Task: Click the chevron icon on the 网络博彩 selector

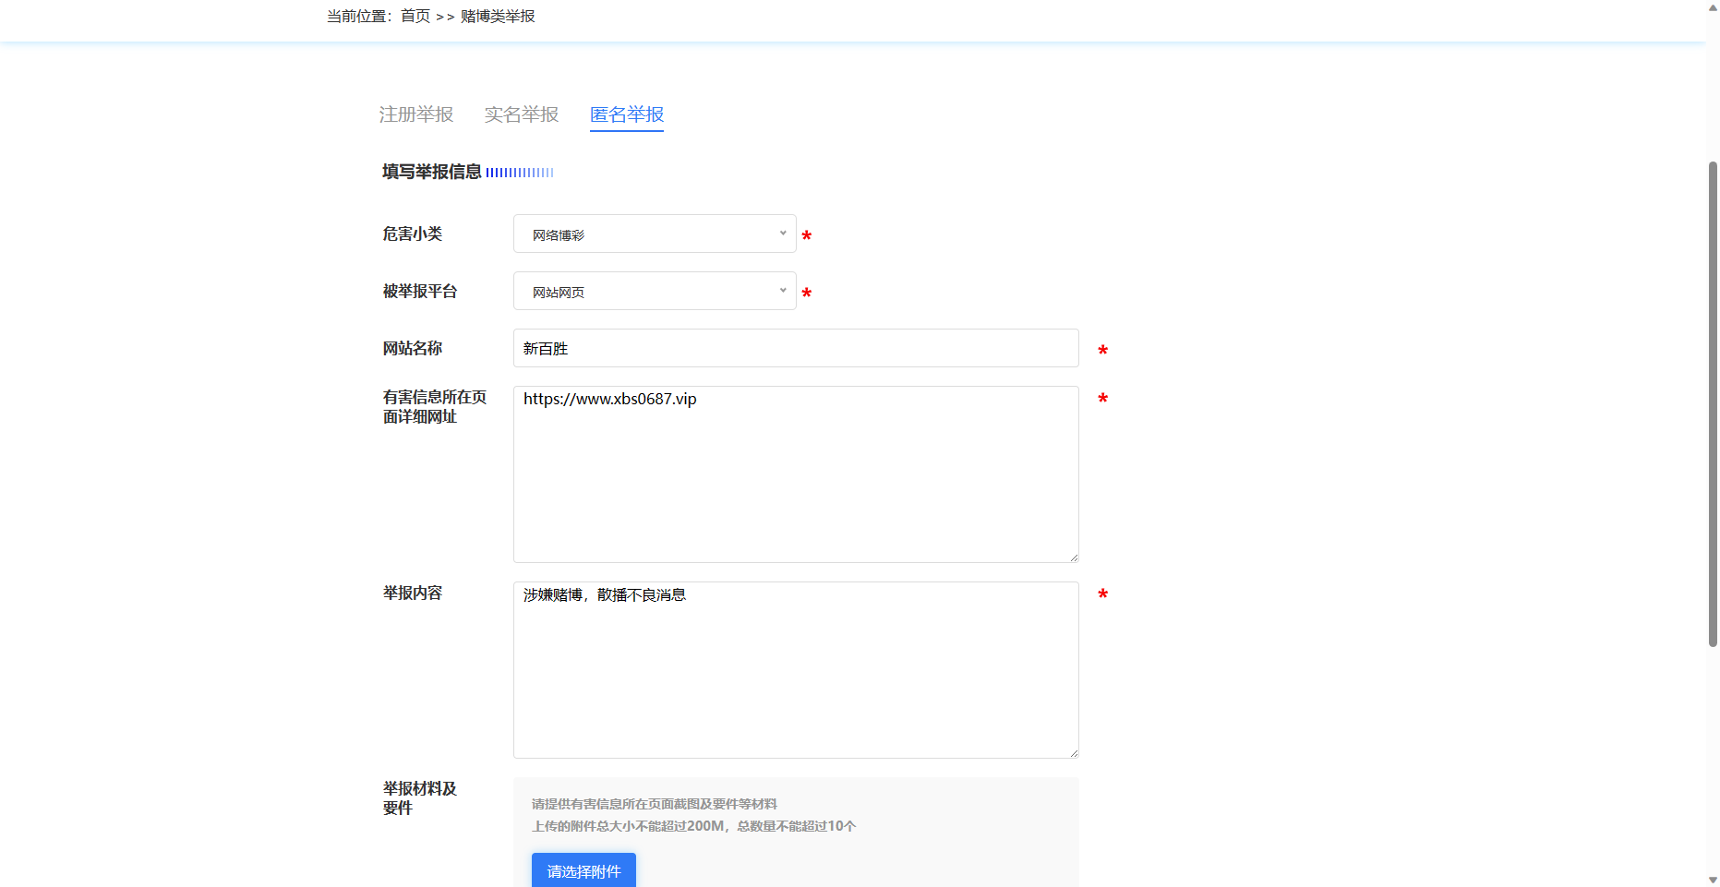Action: coord(781,234)
